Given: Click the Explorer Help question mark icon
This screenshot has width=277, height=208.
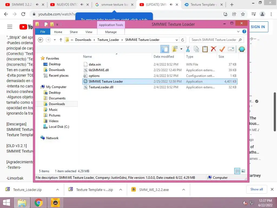Looking at the screenshot, I should tap(244, 31).
